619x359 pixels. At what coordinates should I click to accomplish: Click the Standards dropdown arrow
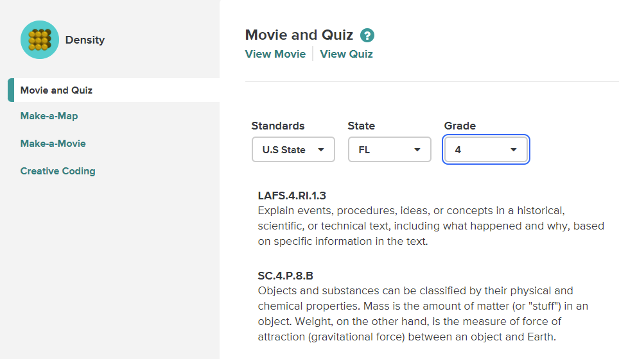(321, 150)
